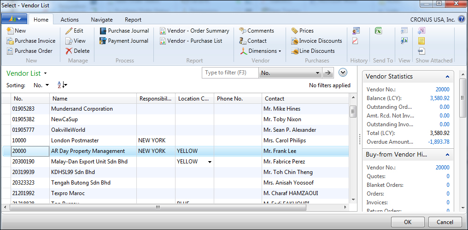Viewport: 468px width, 230px height.
Task: Open Line Discounts
Action: [x=313, y=51]
